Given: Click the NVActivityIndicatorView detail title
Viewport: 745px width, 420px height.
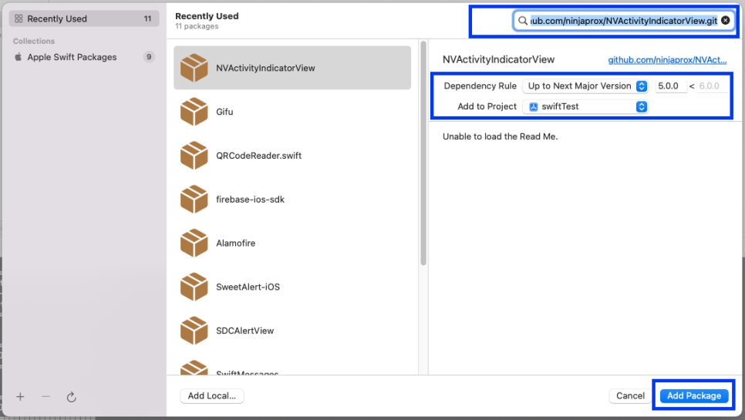Looking at the screenshot, I should click(498, 59).
